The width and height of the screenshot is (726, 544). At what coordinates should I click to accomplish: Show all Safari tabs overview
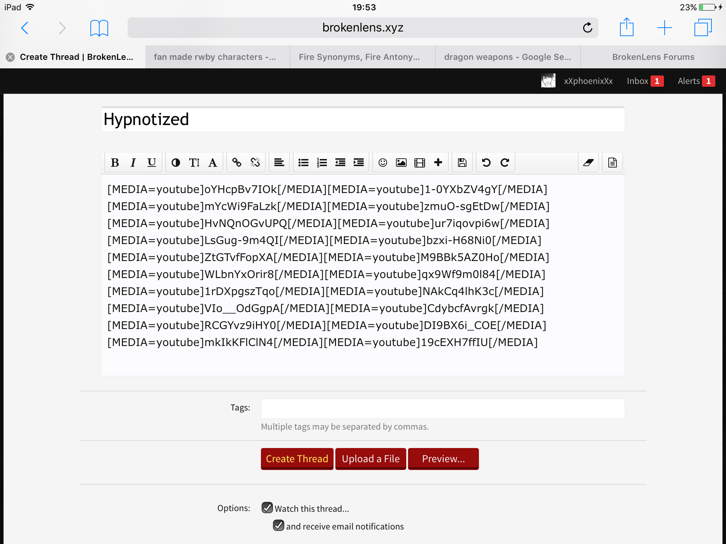[703, 28]
